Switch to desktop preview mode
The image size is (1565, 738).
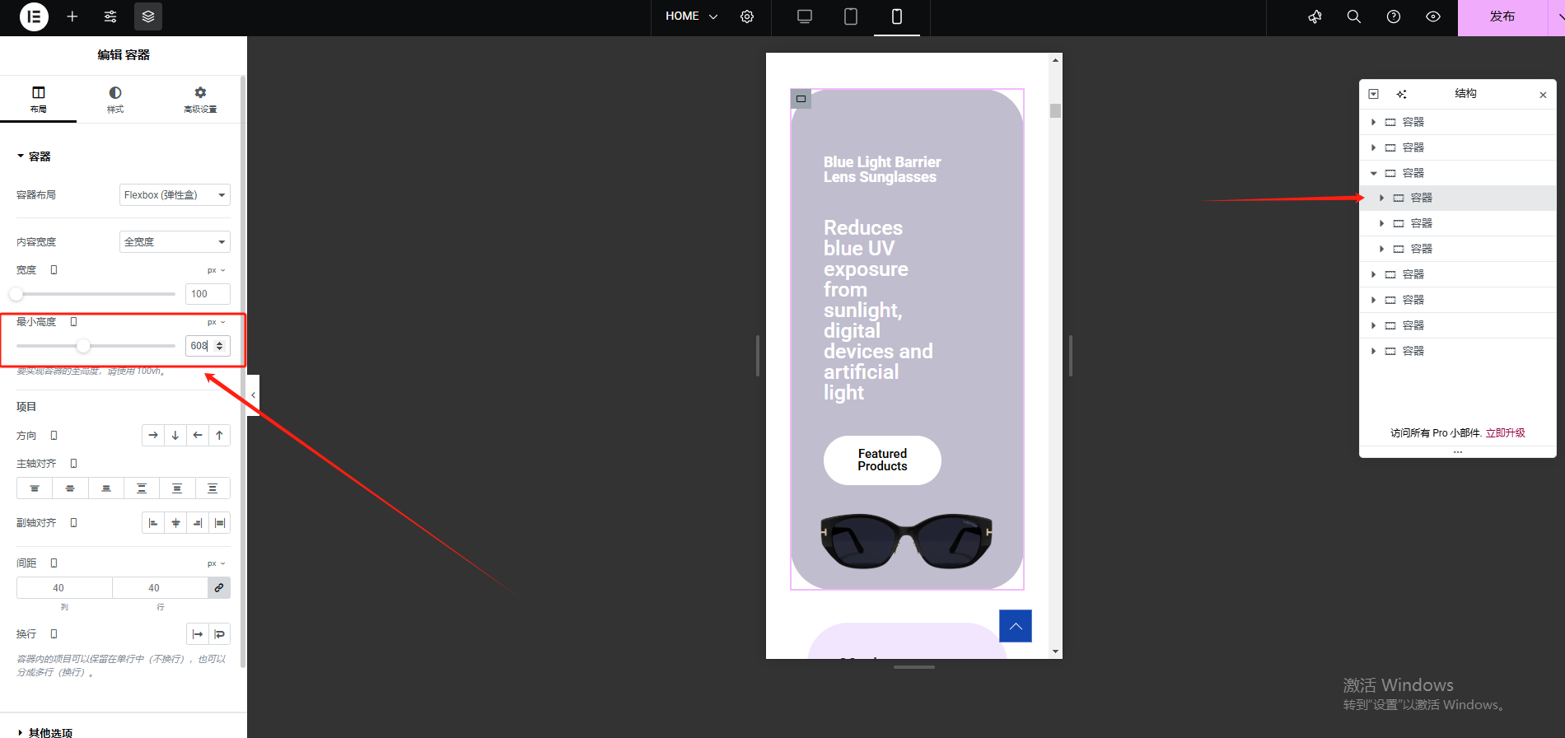click(x=805, y=16)
